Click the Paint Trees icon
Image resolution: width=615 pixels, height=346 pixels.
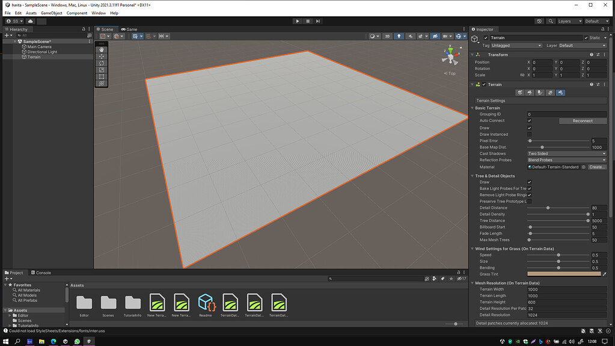click(540, 93)
